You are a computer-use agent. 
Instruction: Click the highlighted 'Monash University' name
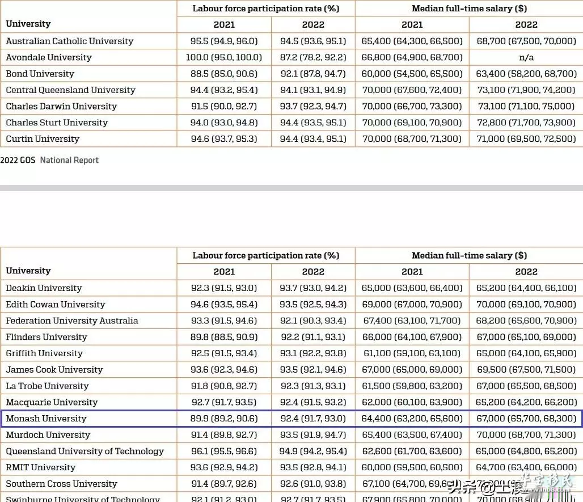tap(46, 419)
